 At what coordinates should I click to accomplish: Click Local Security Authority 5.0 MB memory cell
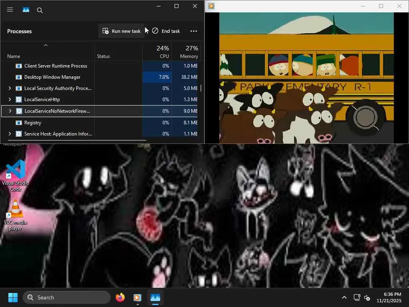[x=185, y=88]
